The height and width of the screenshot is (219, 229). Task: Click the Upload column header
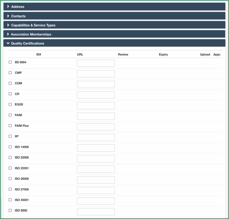(205, 55)
